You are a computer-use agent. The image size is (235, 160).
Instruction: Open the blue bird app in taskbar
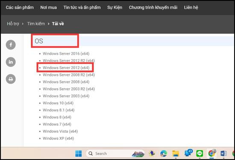(152, 154)
